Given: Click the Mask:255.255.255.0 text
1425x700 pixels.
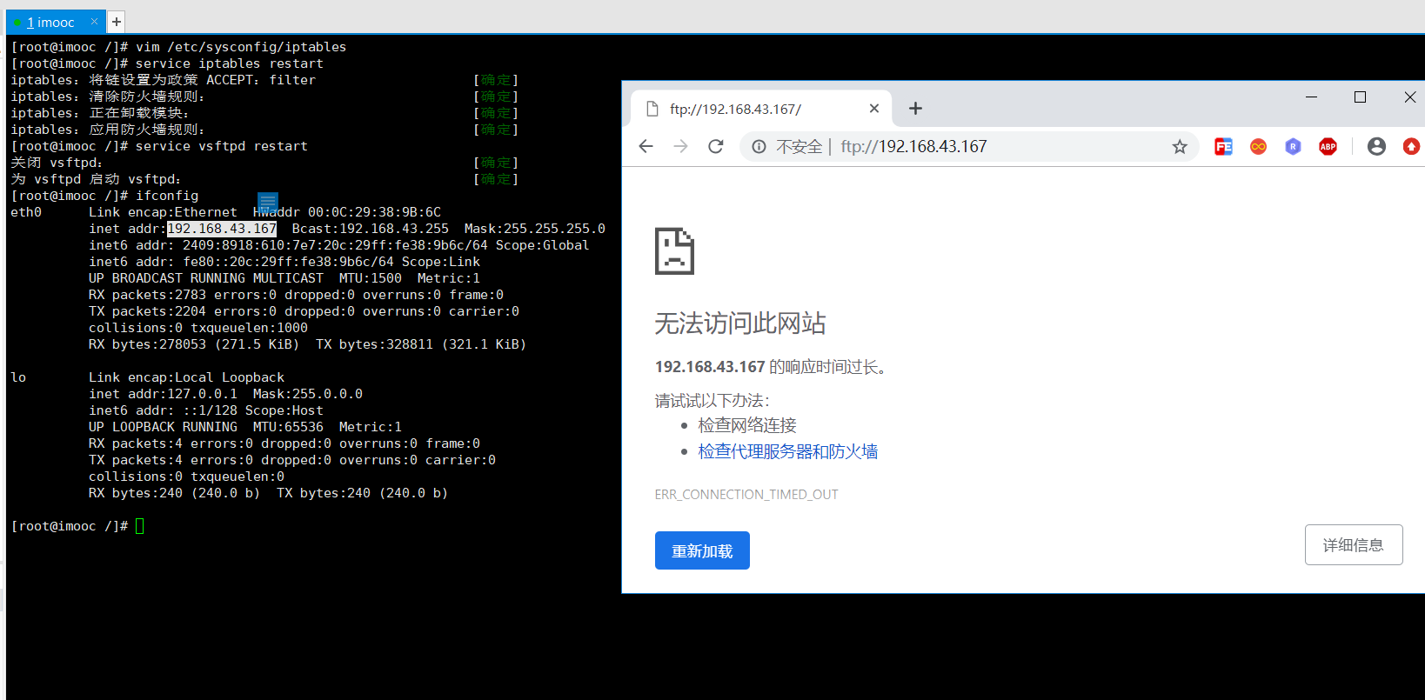Looking at the screenshot, I should (x=535, y=229).
